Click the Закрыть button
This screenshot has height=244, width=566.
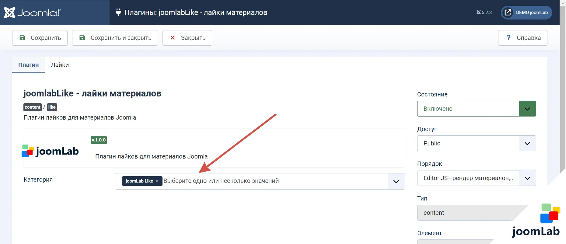tap(187, 38)
